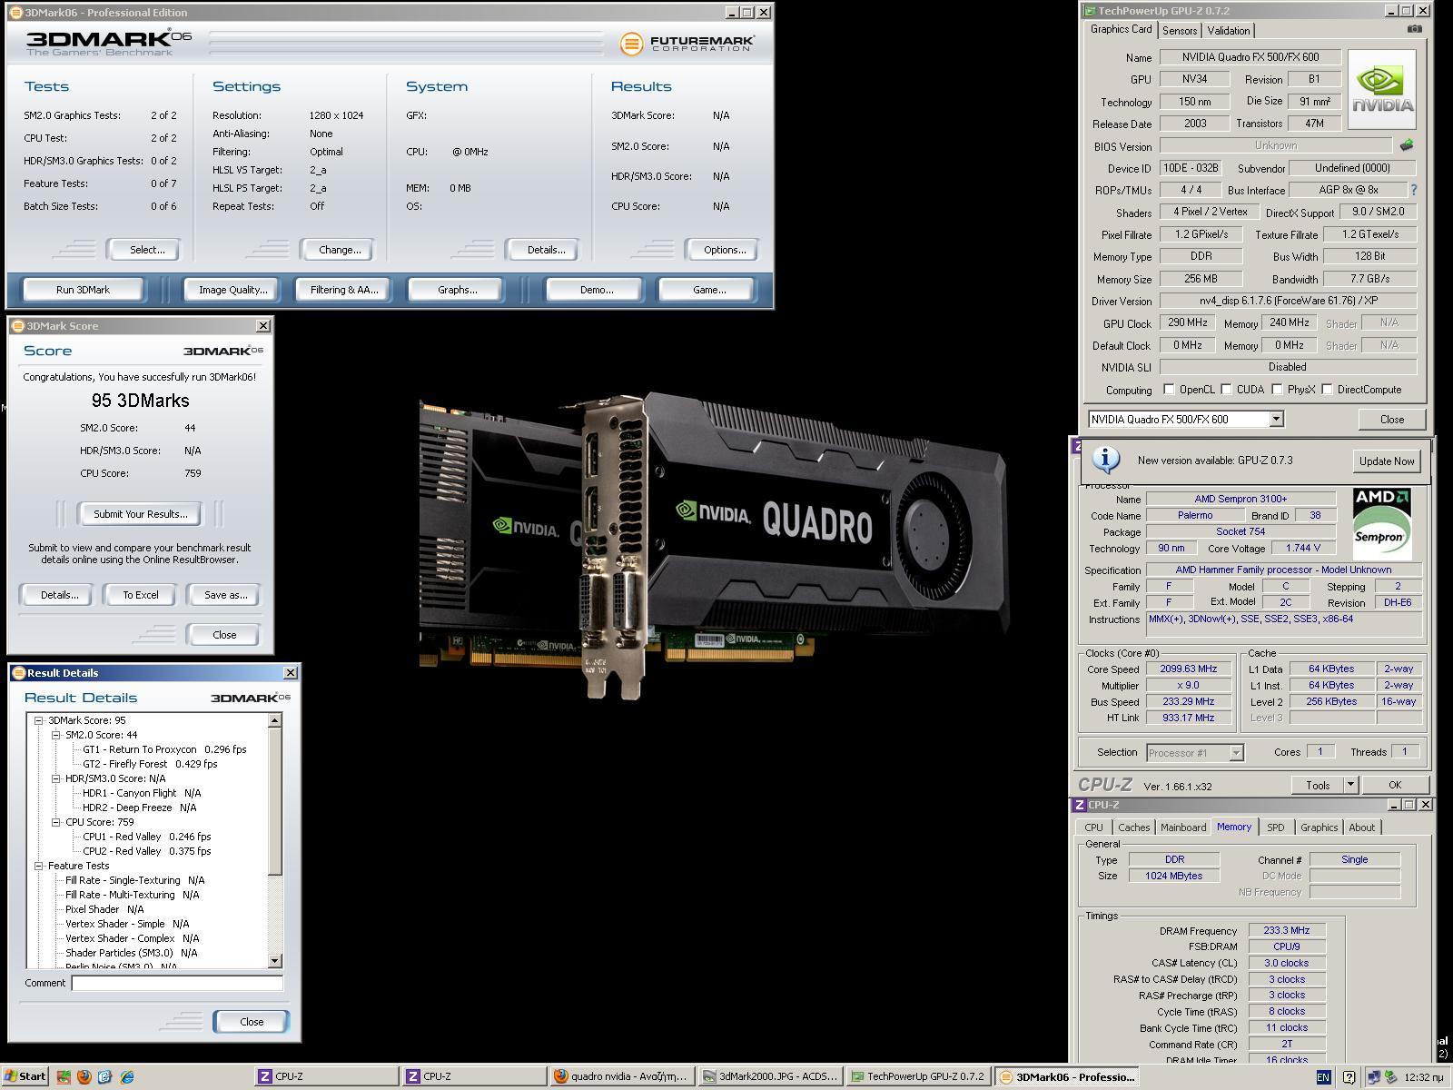Click the GPU-Z title bar icon
1453x1090 pixels.
pos(1089,11)
